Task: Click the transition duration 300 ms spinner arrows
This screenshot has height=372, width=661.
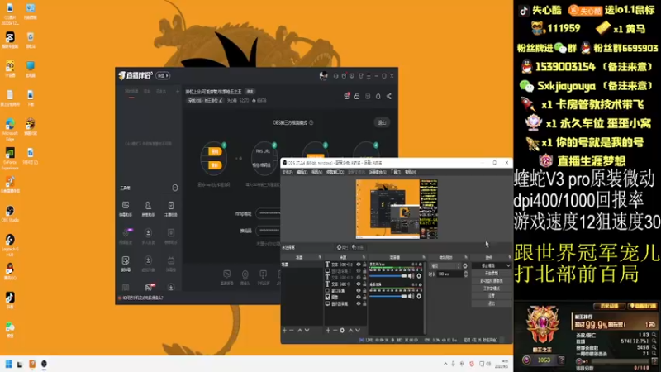Action: 466,274
